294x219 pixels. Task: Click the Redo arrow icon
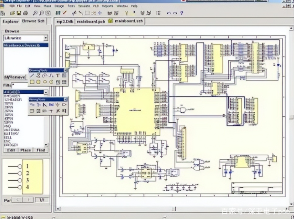175,13
